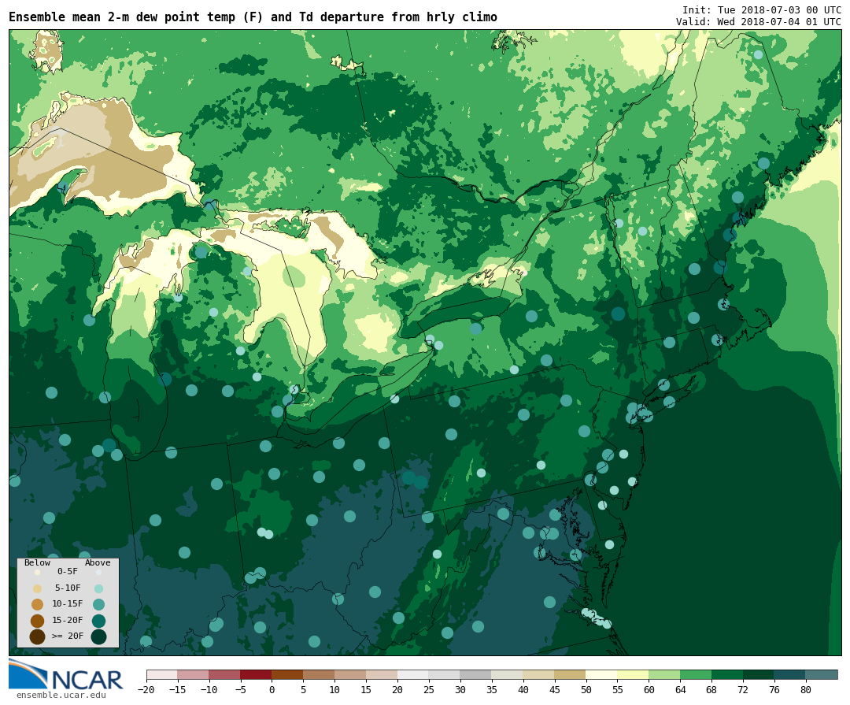Pick the slate swatch beyond 80
The image size is (850, 705).
822,674
